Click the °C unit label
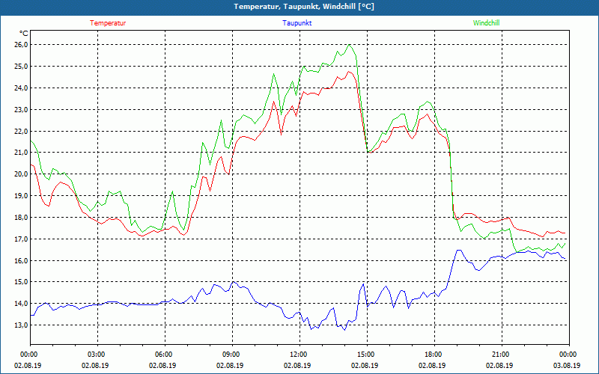Screen dimensions: 599x374 pos(23,34)
